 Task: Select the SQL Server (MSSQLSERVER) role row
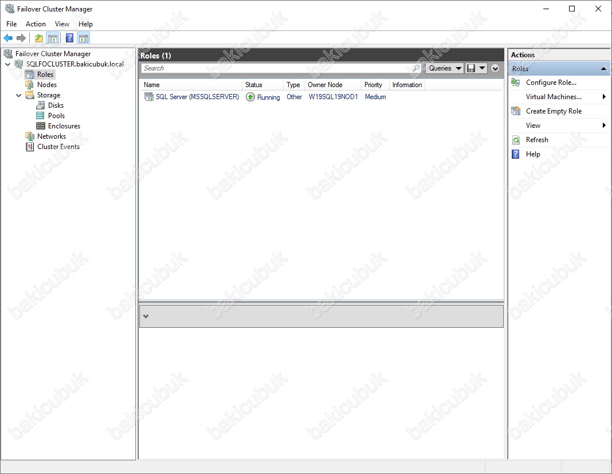click(197, 97)
